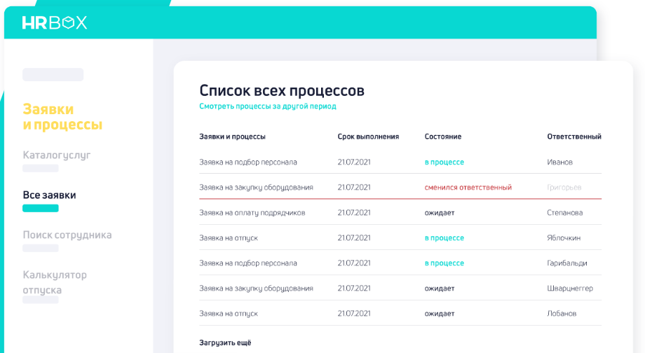Open Заявка на подбор персонала from Иванов's row
The height and width of the screenshot is (353, 645).
coord(247,162)
